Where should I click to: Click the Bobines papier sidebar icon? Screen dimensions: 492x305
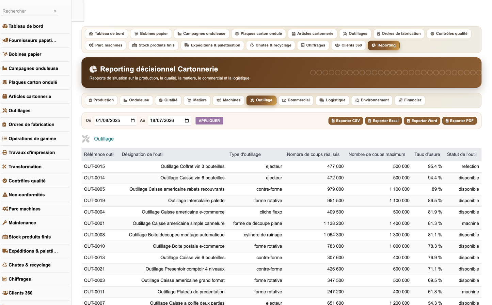pos(5,54)
